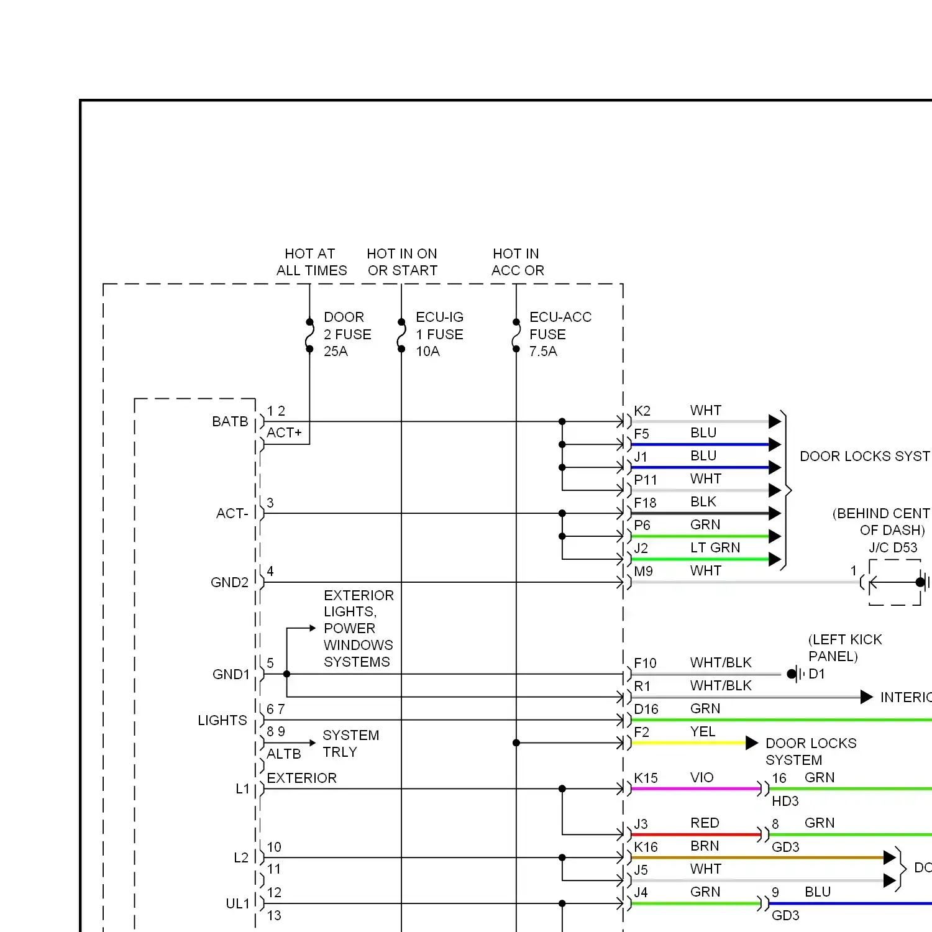Click the HD3 connector label

pyautogui.click(x=785, y=802)
